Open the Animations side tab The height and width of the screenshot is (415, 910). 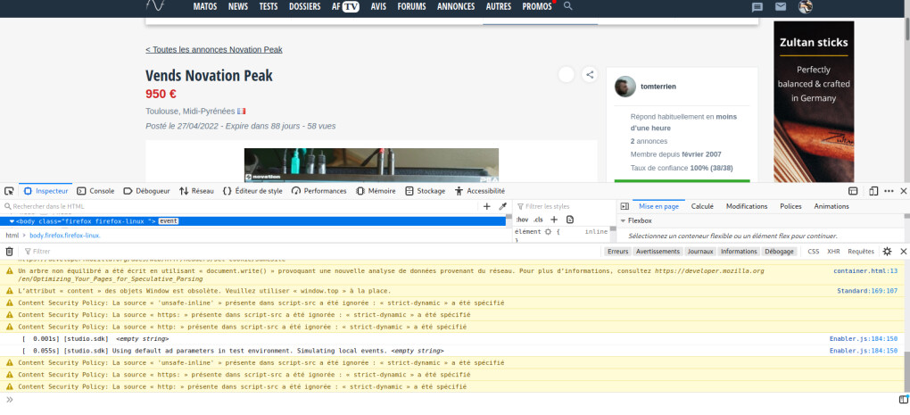(x=831, y=206)
